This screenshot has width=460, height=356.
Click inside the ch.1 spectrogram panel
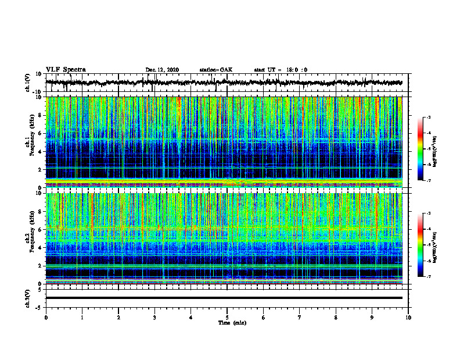click(224, 142)
